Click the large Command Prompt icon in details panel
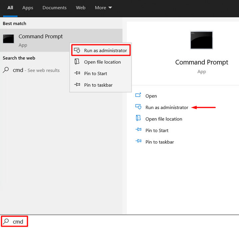 [202, 40]
